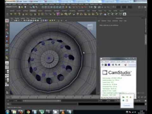Select the Maya selection arrow tool
This screenshot has width=152, height=114.
[x=7, y=21]
